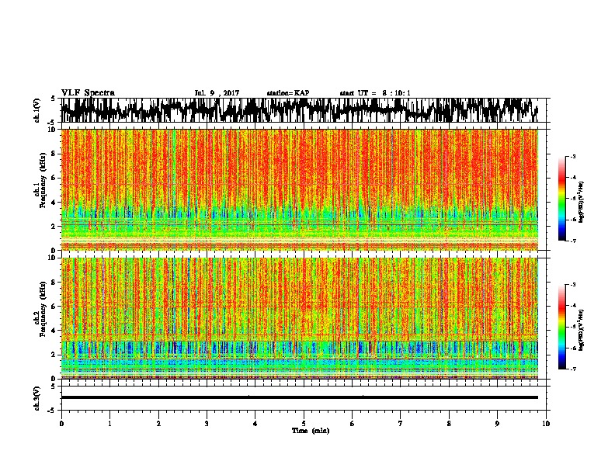The image size is (615, 475).
Task: Click the time axis tick label 5
Action: pos(304,424)
